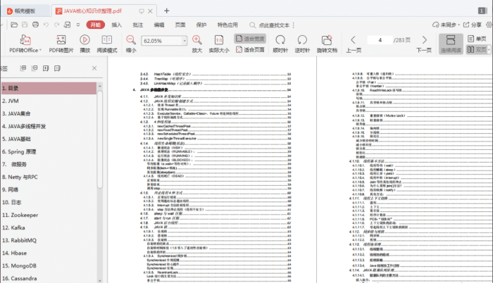Click the add bookmark icon in sidebar

pos(46,68)
